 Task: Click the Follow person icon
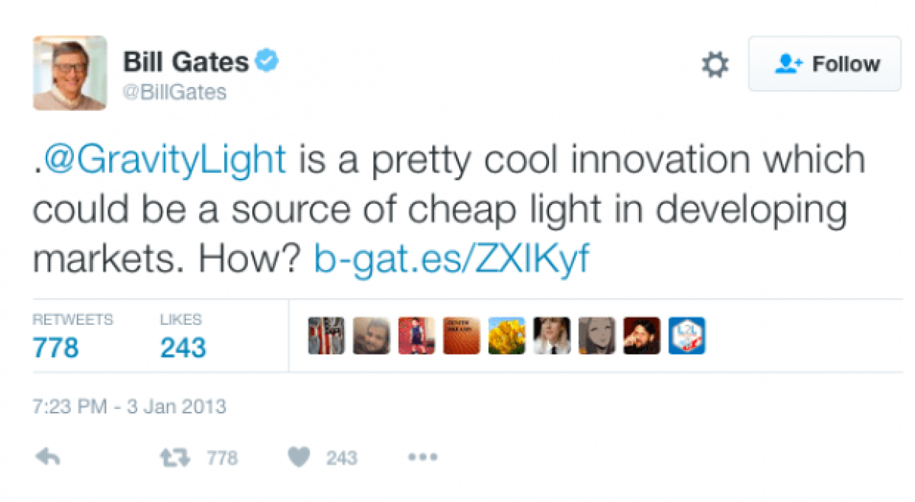click(x=788, y=64)
